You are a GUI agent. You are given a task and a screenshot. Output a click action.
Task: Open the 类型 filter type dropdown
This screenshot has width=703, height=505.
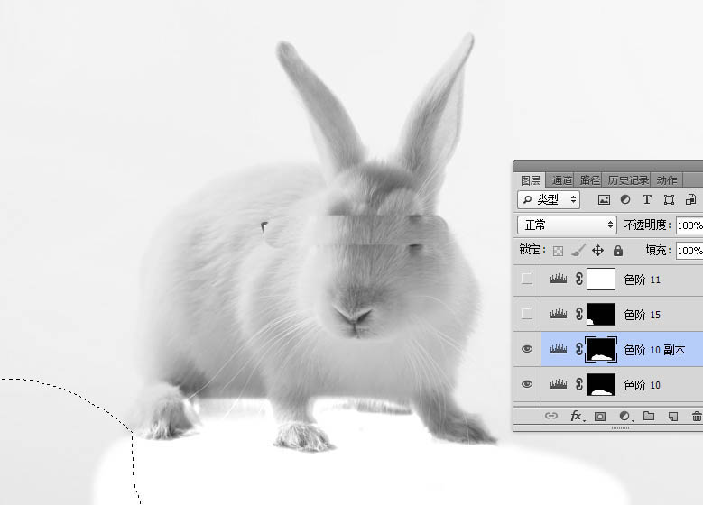coord(549,199)
